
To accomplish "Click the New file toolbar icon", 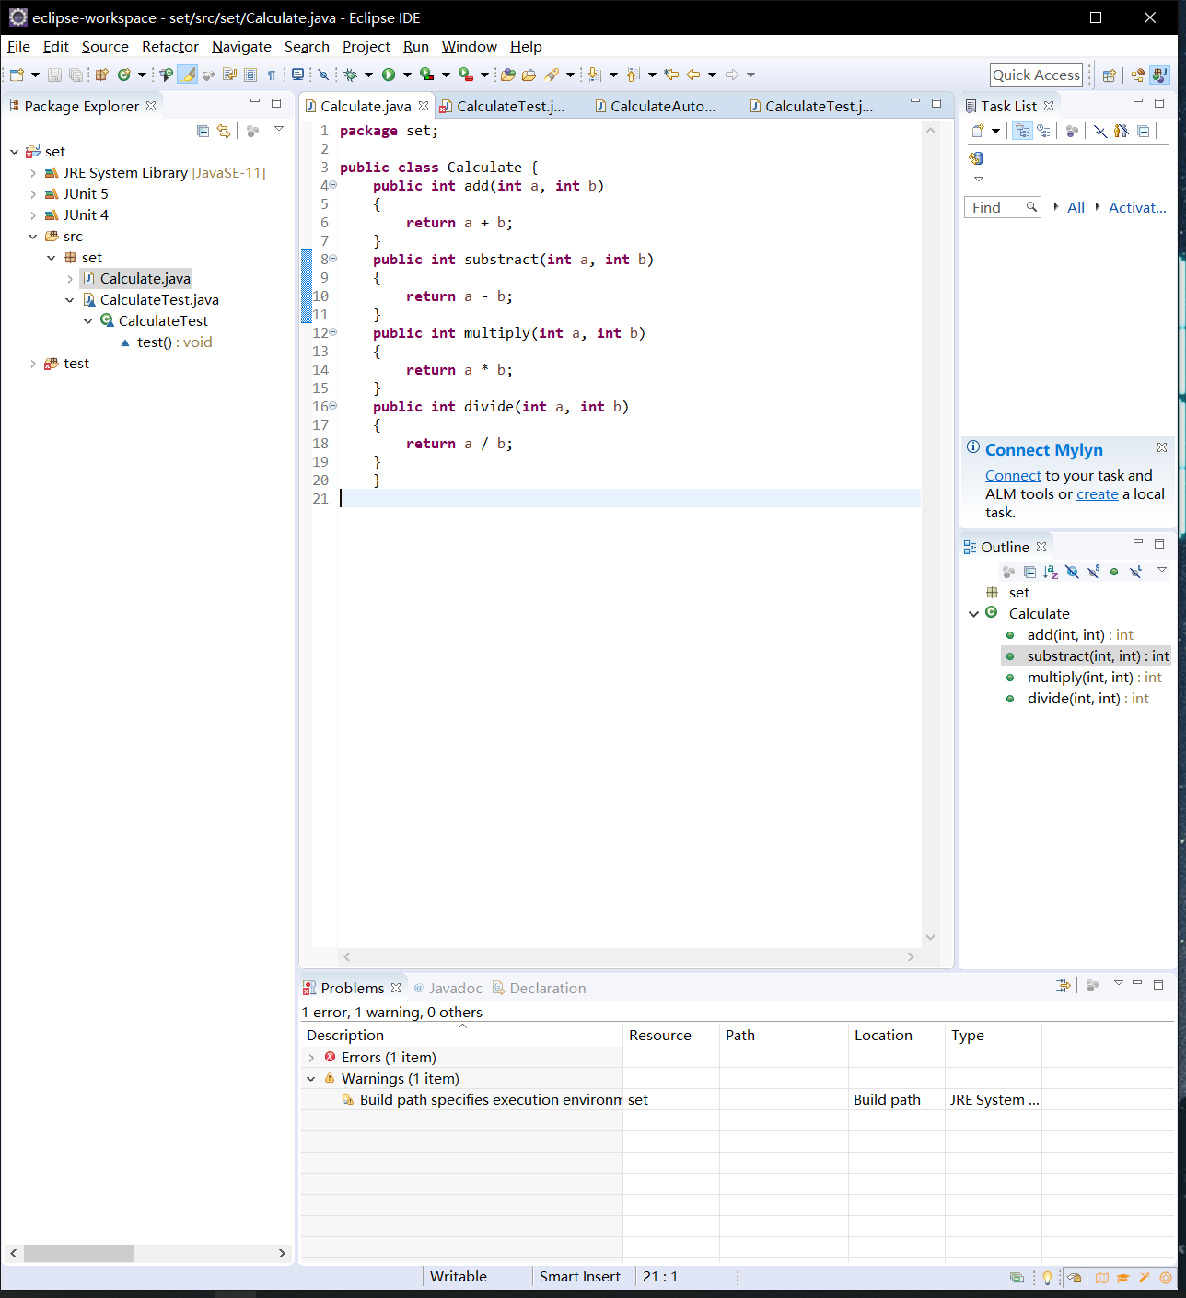I will pyautogui.click(x=17, y=75).
